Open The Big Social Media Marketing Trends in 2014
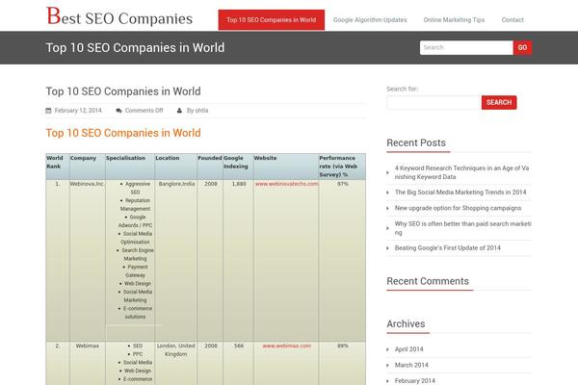The height and width of the screenshot is (385, 578). tap(460, 192)
